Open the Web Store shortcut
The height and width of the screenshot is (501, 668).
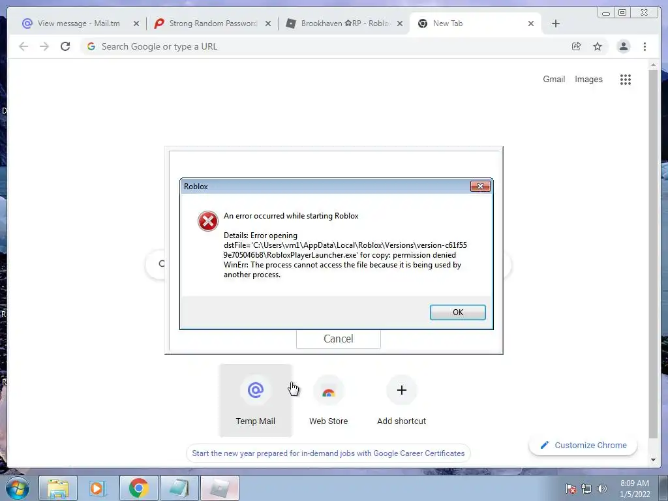329,401
